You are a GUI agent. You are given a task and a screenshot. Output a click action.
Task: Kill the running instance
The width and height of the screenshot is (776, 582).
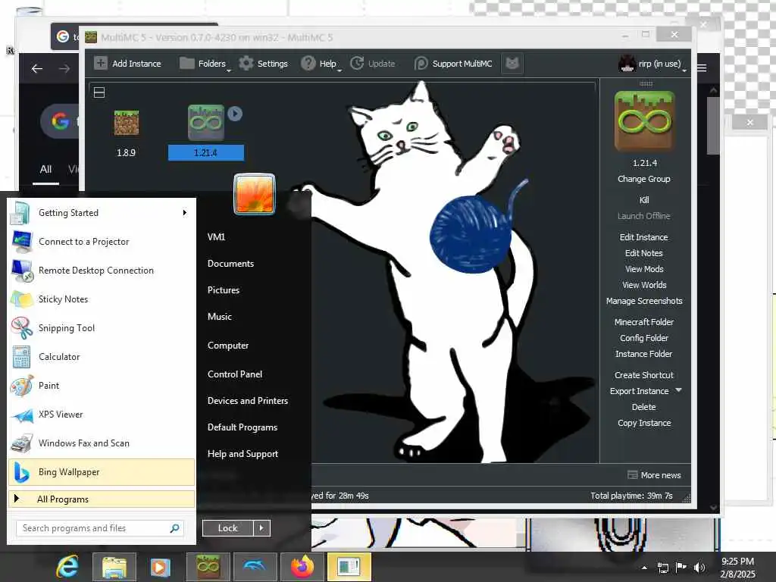click(644, 200)
